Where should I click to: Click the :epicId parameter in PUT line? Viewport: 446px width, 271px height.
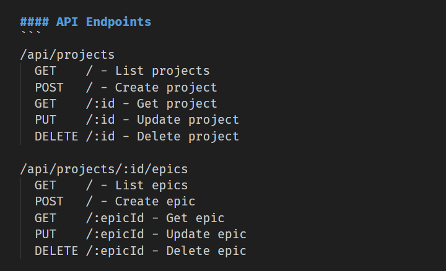(118, 234)
